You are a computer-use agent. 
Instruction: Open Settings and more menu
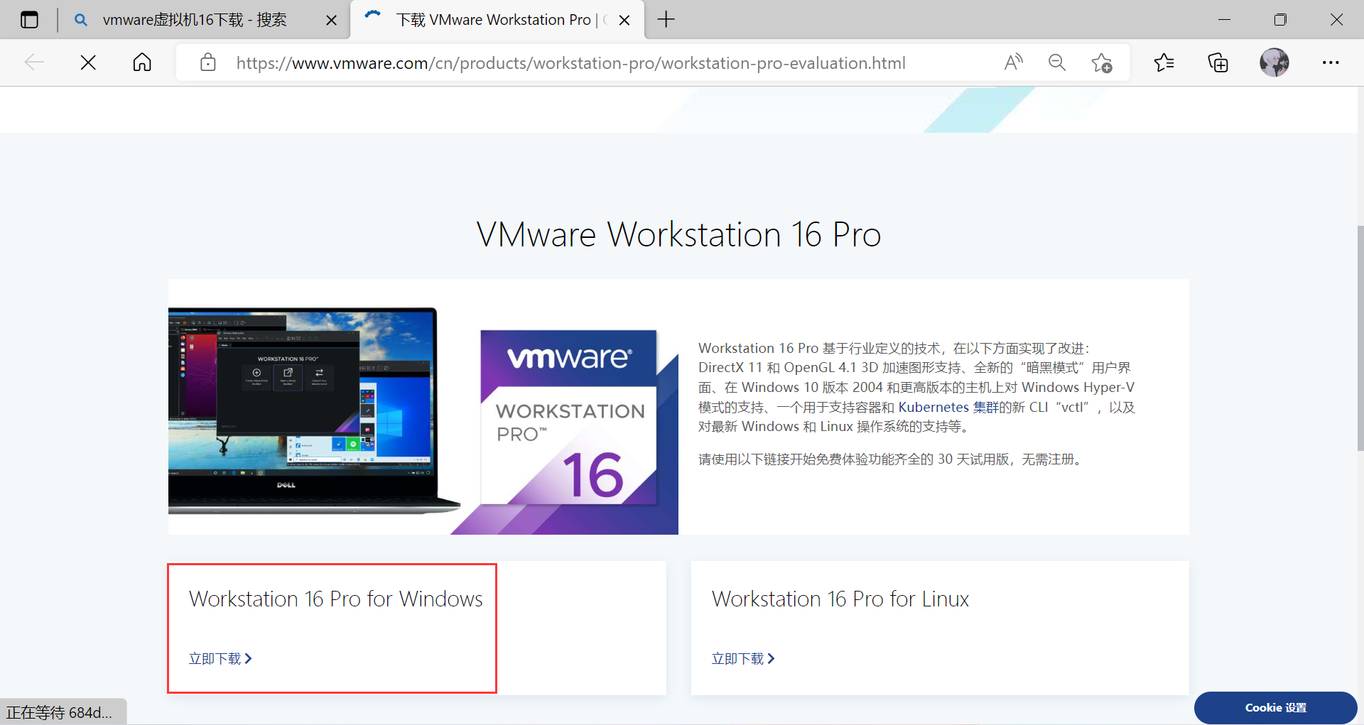coord(1331,62)
